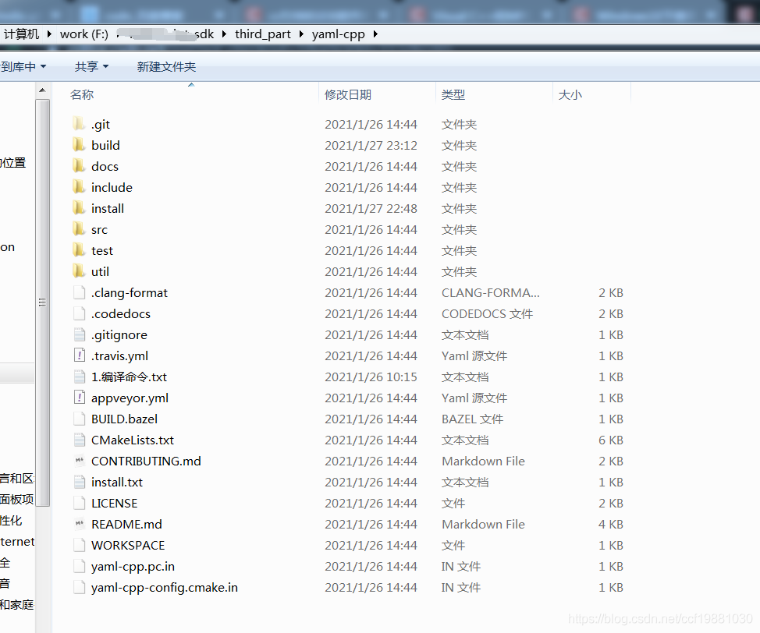Go to 计算机 in the breadcrumb
Screen dimensions: 760x633
(x=21, y=34)
